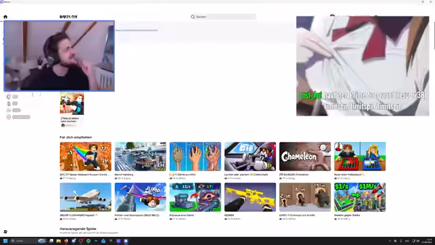
Task: Open the airplane flight simulator game tile
Action: click(x=86, y=197)
